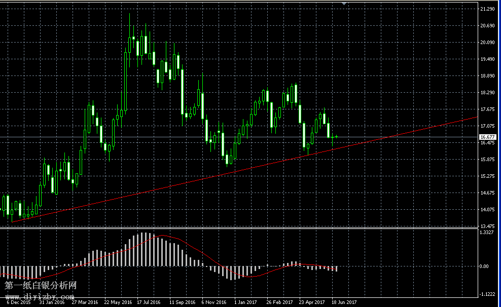
Task: Select the horizontal current price line
Action: (152, 137)
